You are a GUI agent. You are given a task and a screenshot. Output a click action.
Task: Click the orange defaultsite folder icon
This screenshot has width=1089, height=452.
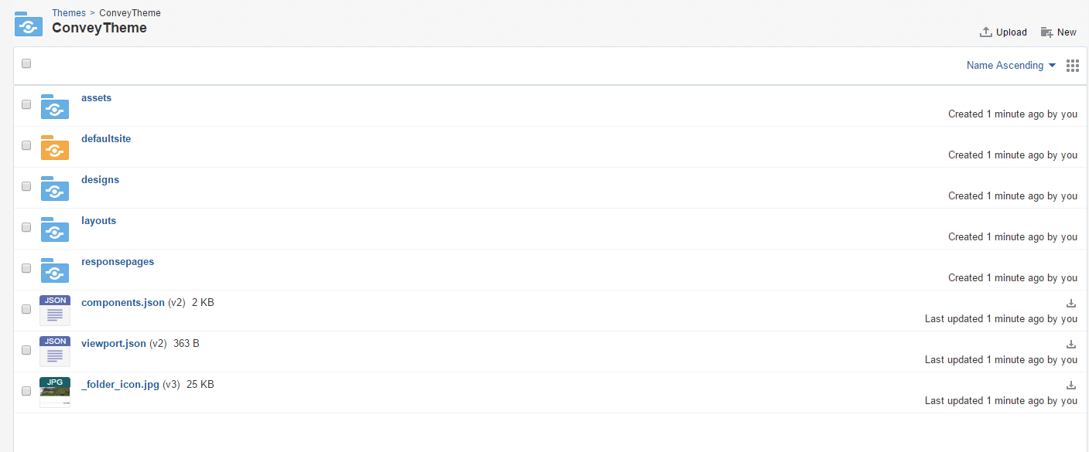[x=55, y=148]
